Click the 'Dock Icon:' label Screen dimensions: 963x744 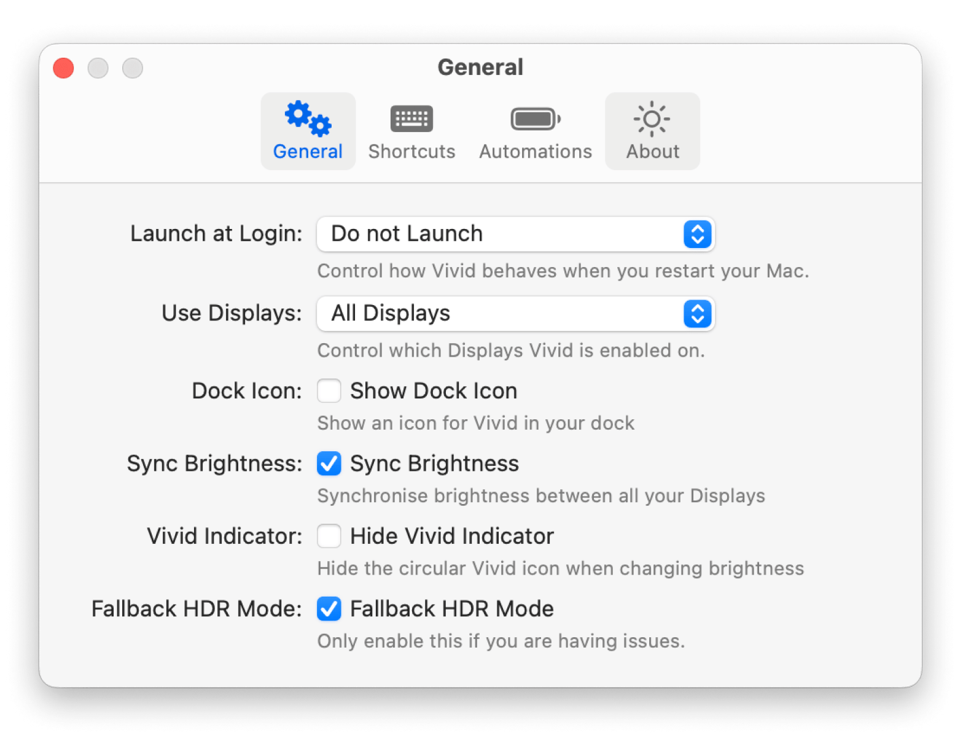coord(247,390)
